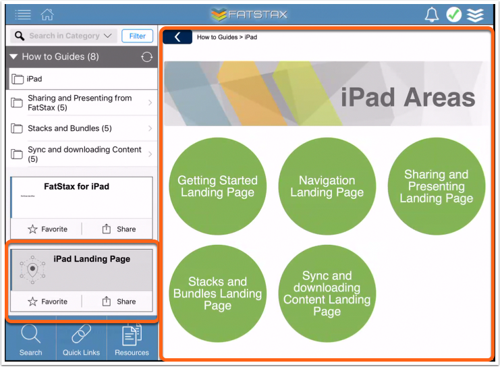Expand Sharing and Presenting from FatStax chevron
500x367 pixels.
[150, 103]
